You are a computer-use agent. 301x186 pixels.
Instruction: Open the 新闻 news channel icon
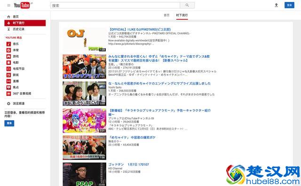click(8, 75)
